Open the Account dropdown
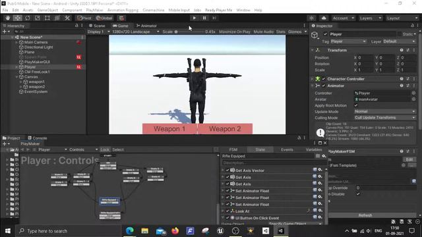Screen dimensions: 422x237 coord(343,18)
